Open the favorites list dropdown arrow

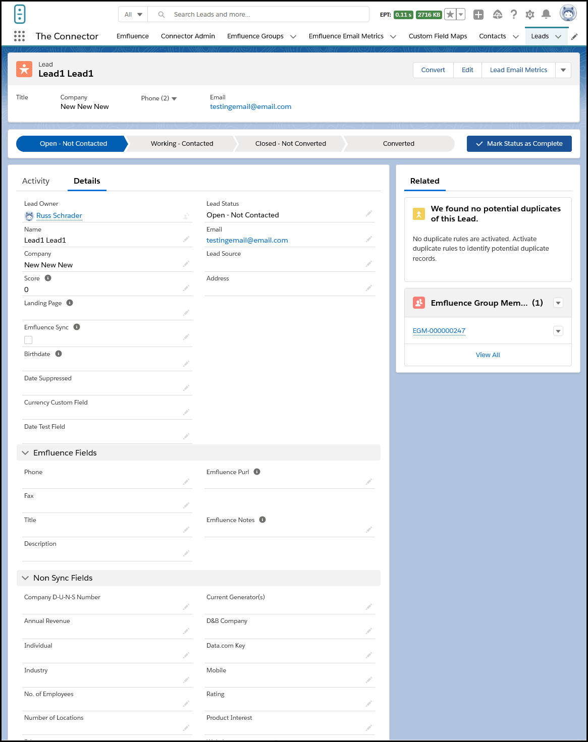point(461,15)
